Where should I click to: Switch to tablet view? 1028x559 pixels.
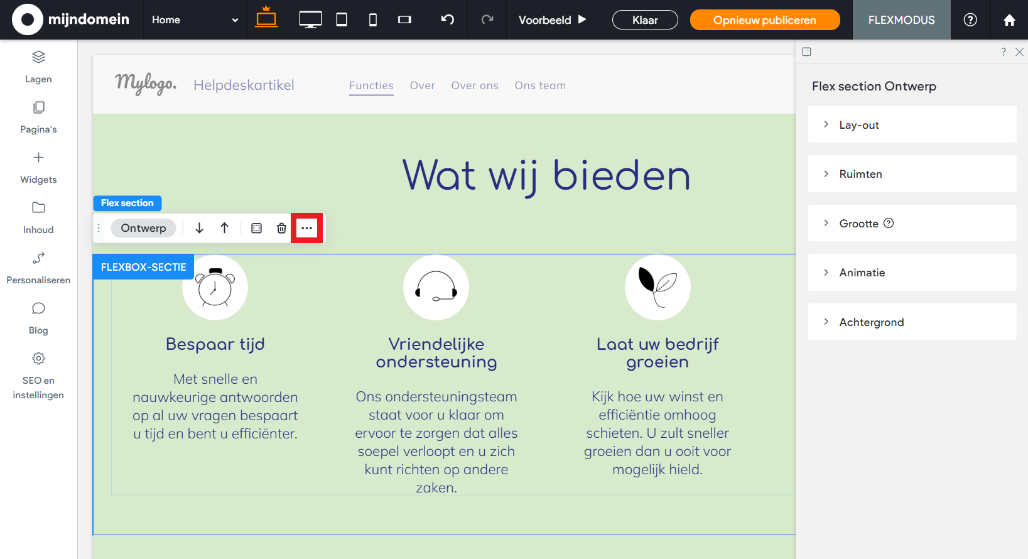342,19
